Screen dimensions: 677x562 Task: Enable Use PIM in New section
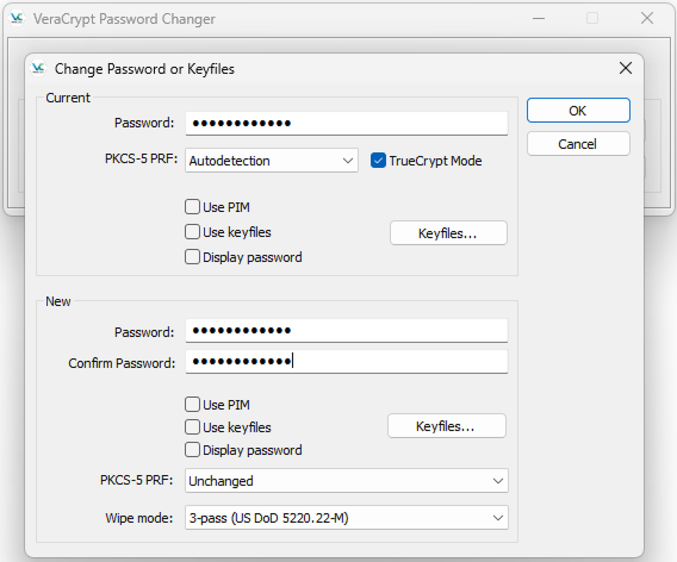click(x=192, y=405)
